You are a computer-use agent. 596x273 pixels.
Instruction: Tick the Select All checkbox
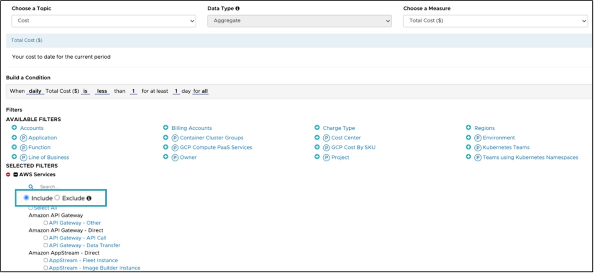tap(31, 208)
